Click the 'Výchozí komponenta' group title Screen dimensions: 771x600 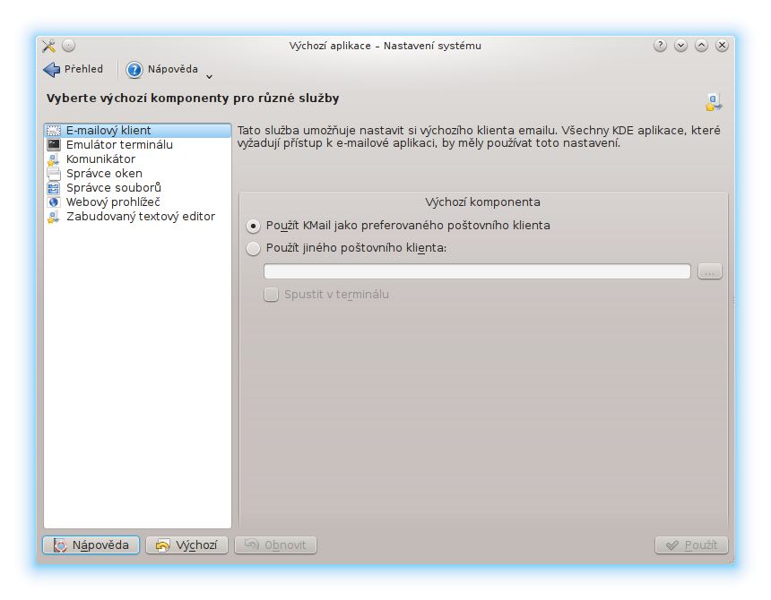point(482,202)
